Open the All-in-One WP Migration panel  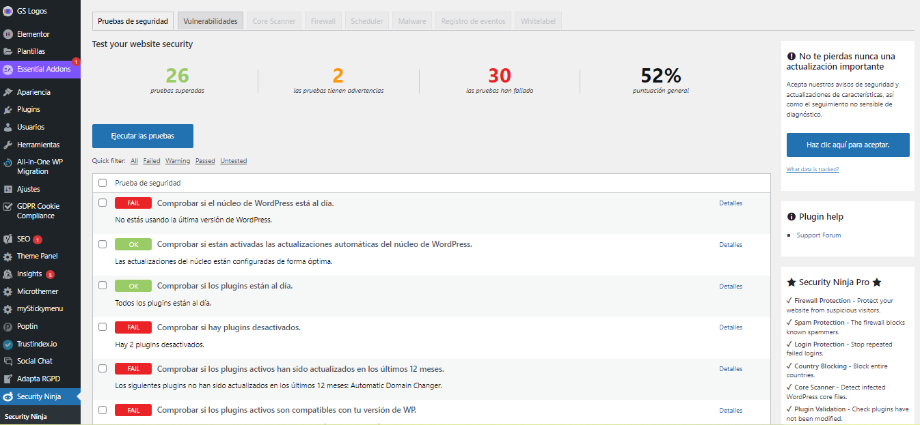coord(40,166)
